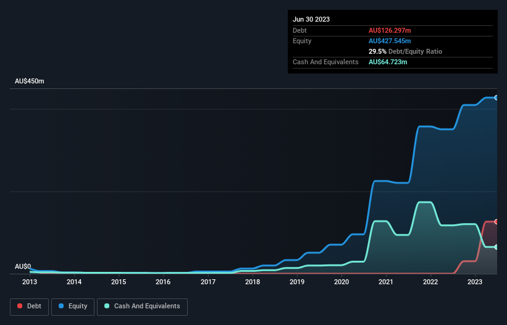Click the red Debt legend dot

pos(20,306)
